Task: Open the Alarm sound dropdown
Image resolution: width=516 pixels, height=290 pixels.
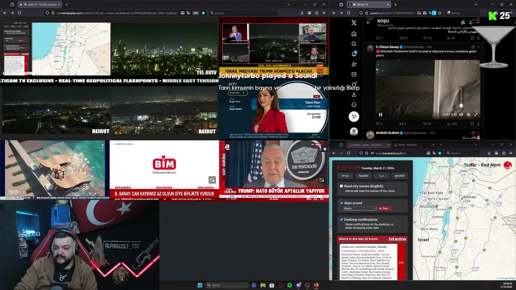Action: pos(360,208)
